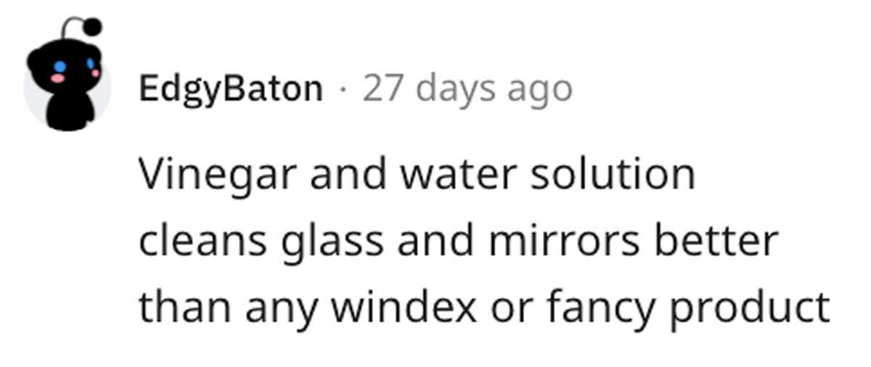Click the word "better" in the comment
The width and height of the screenshot is (871, 367).
[716, 242]
